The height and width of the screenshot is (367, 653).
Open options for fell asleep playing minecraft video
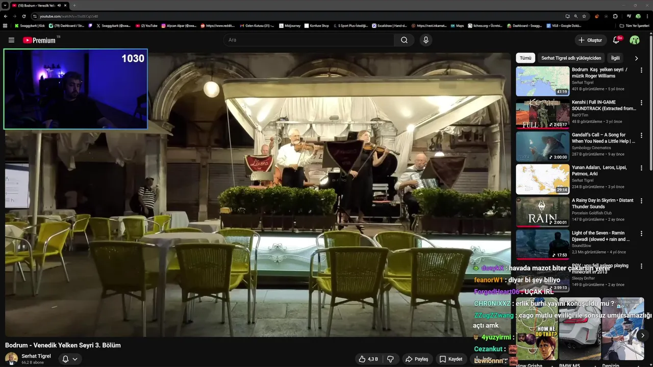click(642, 266)
